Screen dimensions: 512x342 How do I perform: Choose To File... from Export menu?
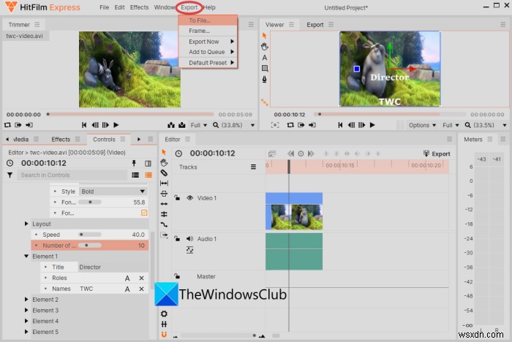click(208, 20)
